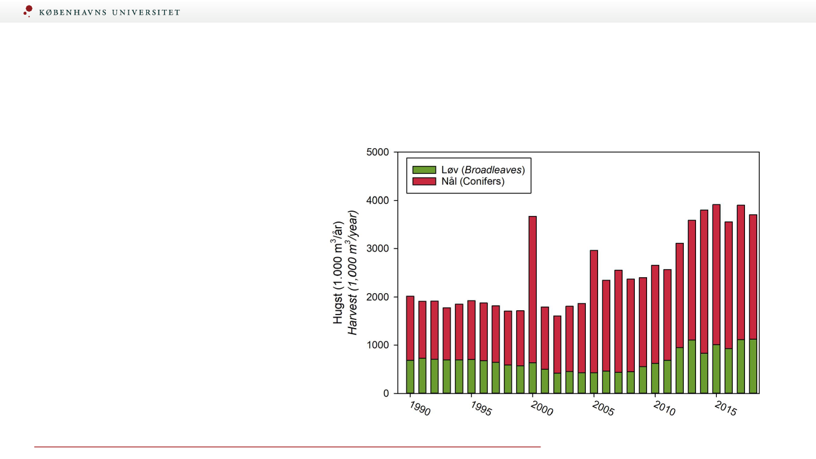The height and width of the screenshot is (459, 816).
Task: Click the Københavns Universitet red seal logo
Action: (28, 10)
